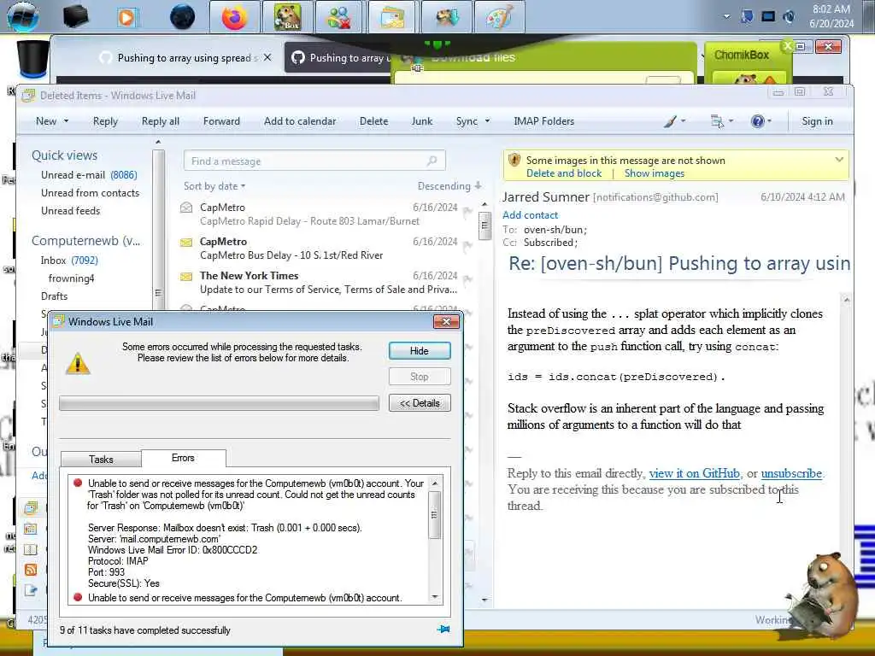Switch to the Tasks tab
875x656 pixels.
(101, 459)
